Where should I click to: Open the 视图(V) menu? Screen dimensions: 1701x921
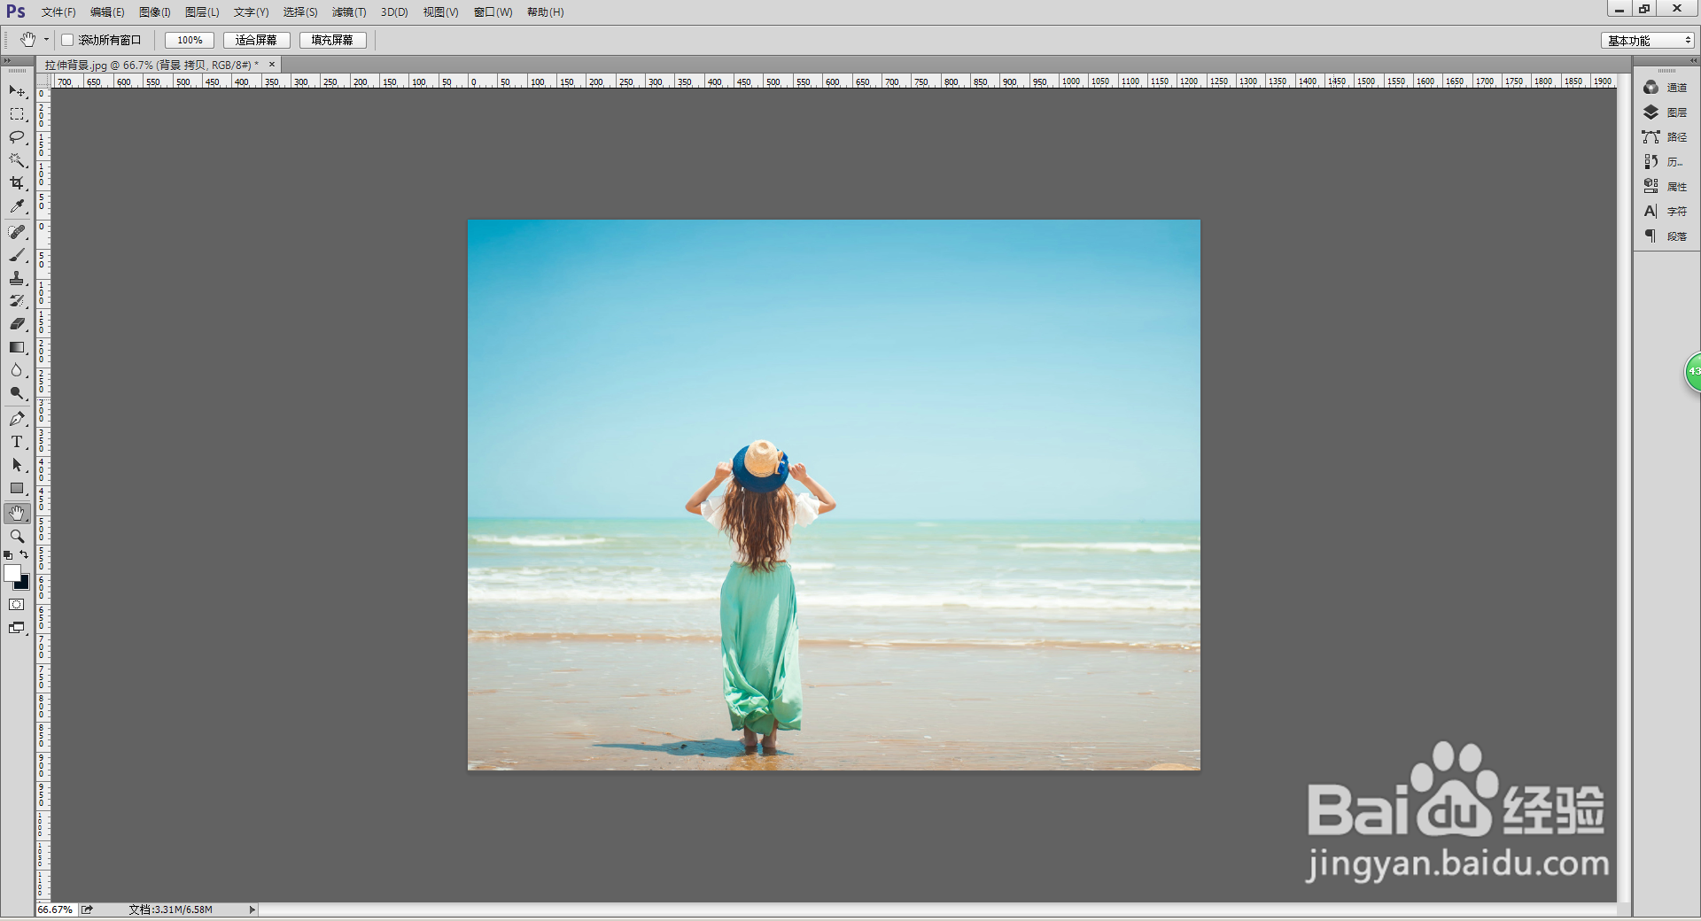click(440, 12)
